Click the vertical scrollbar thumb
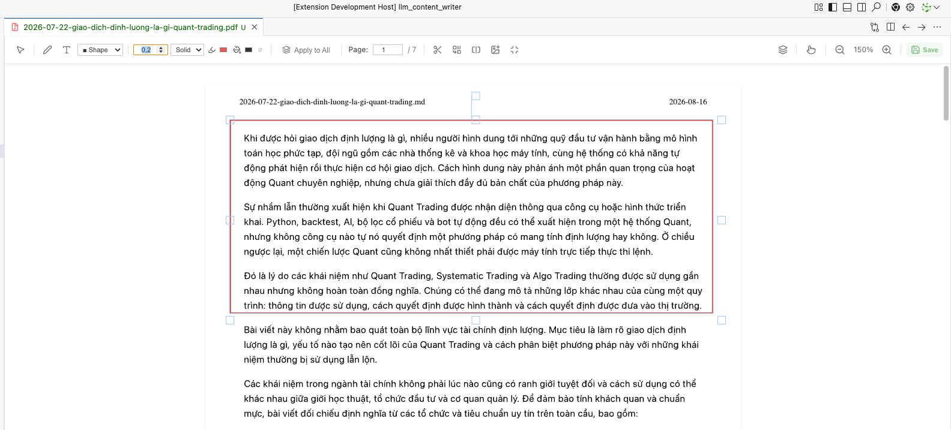Screen dimensions: 951x430 point(946,93)
